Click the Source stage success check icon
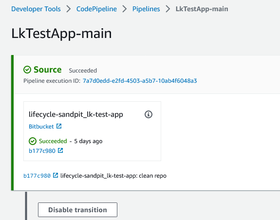Screen dimensions: 280x220 (27, 70)
